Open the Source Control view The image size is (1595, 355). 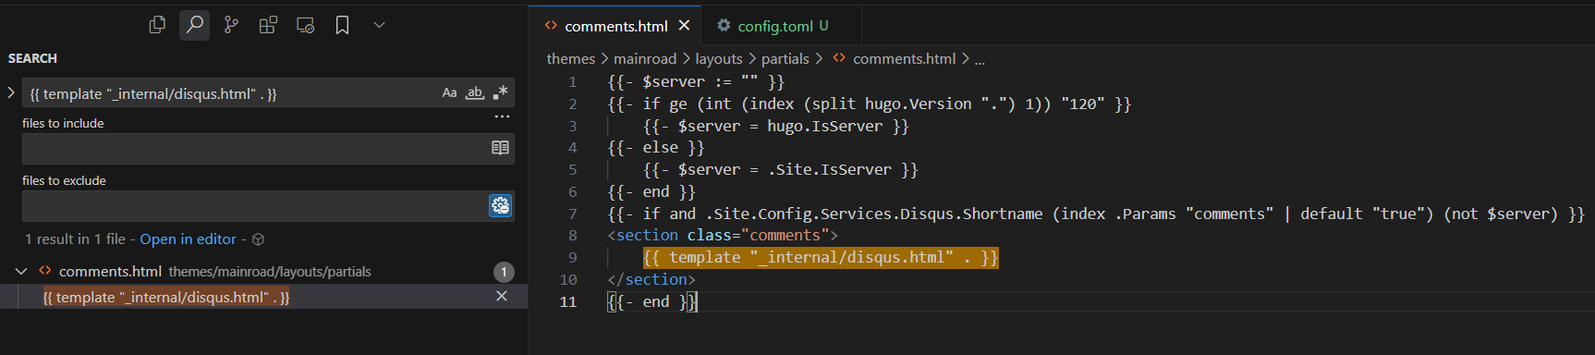point(231,25)
